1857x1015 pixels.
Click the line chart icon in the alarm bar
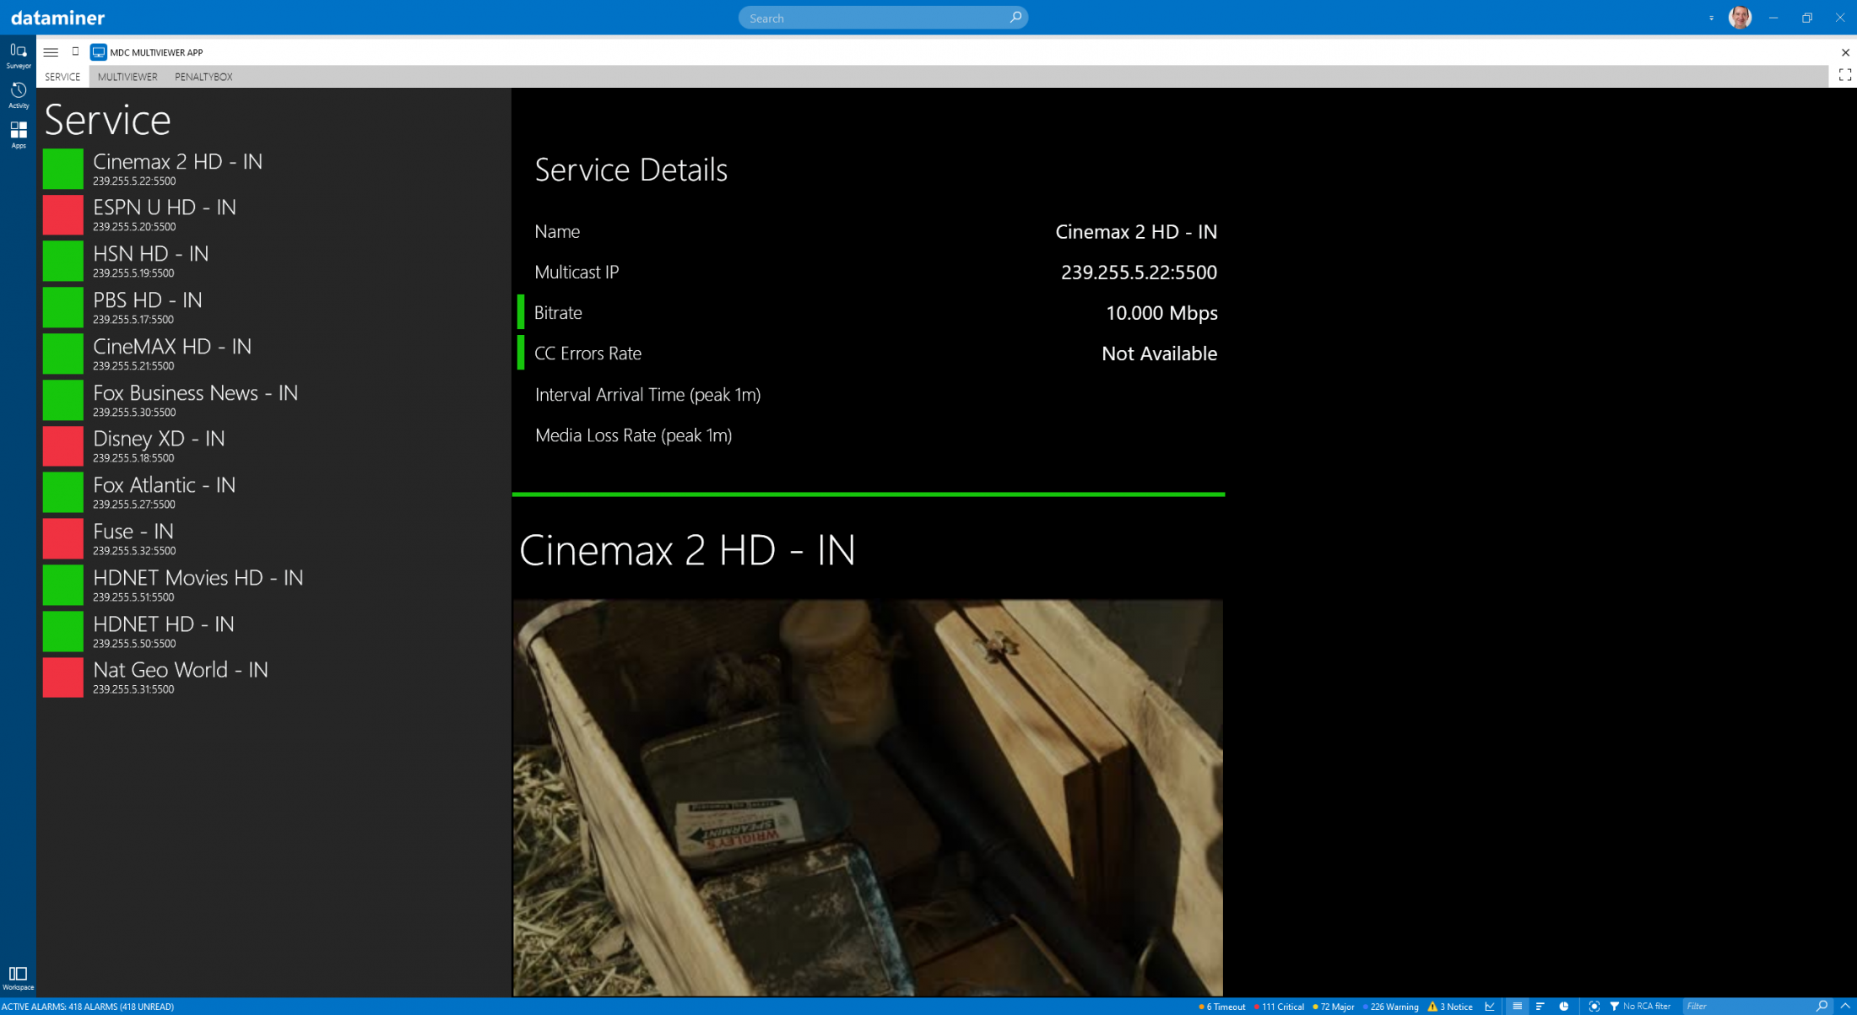[x=1490, y=1007]
